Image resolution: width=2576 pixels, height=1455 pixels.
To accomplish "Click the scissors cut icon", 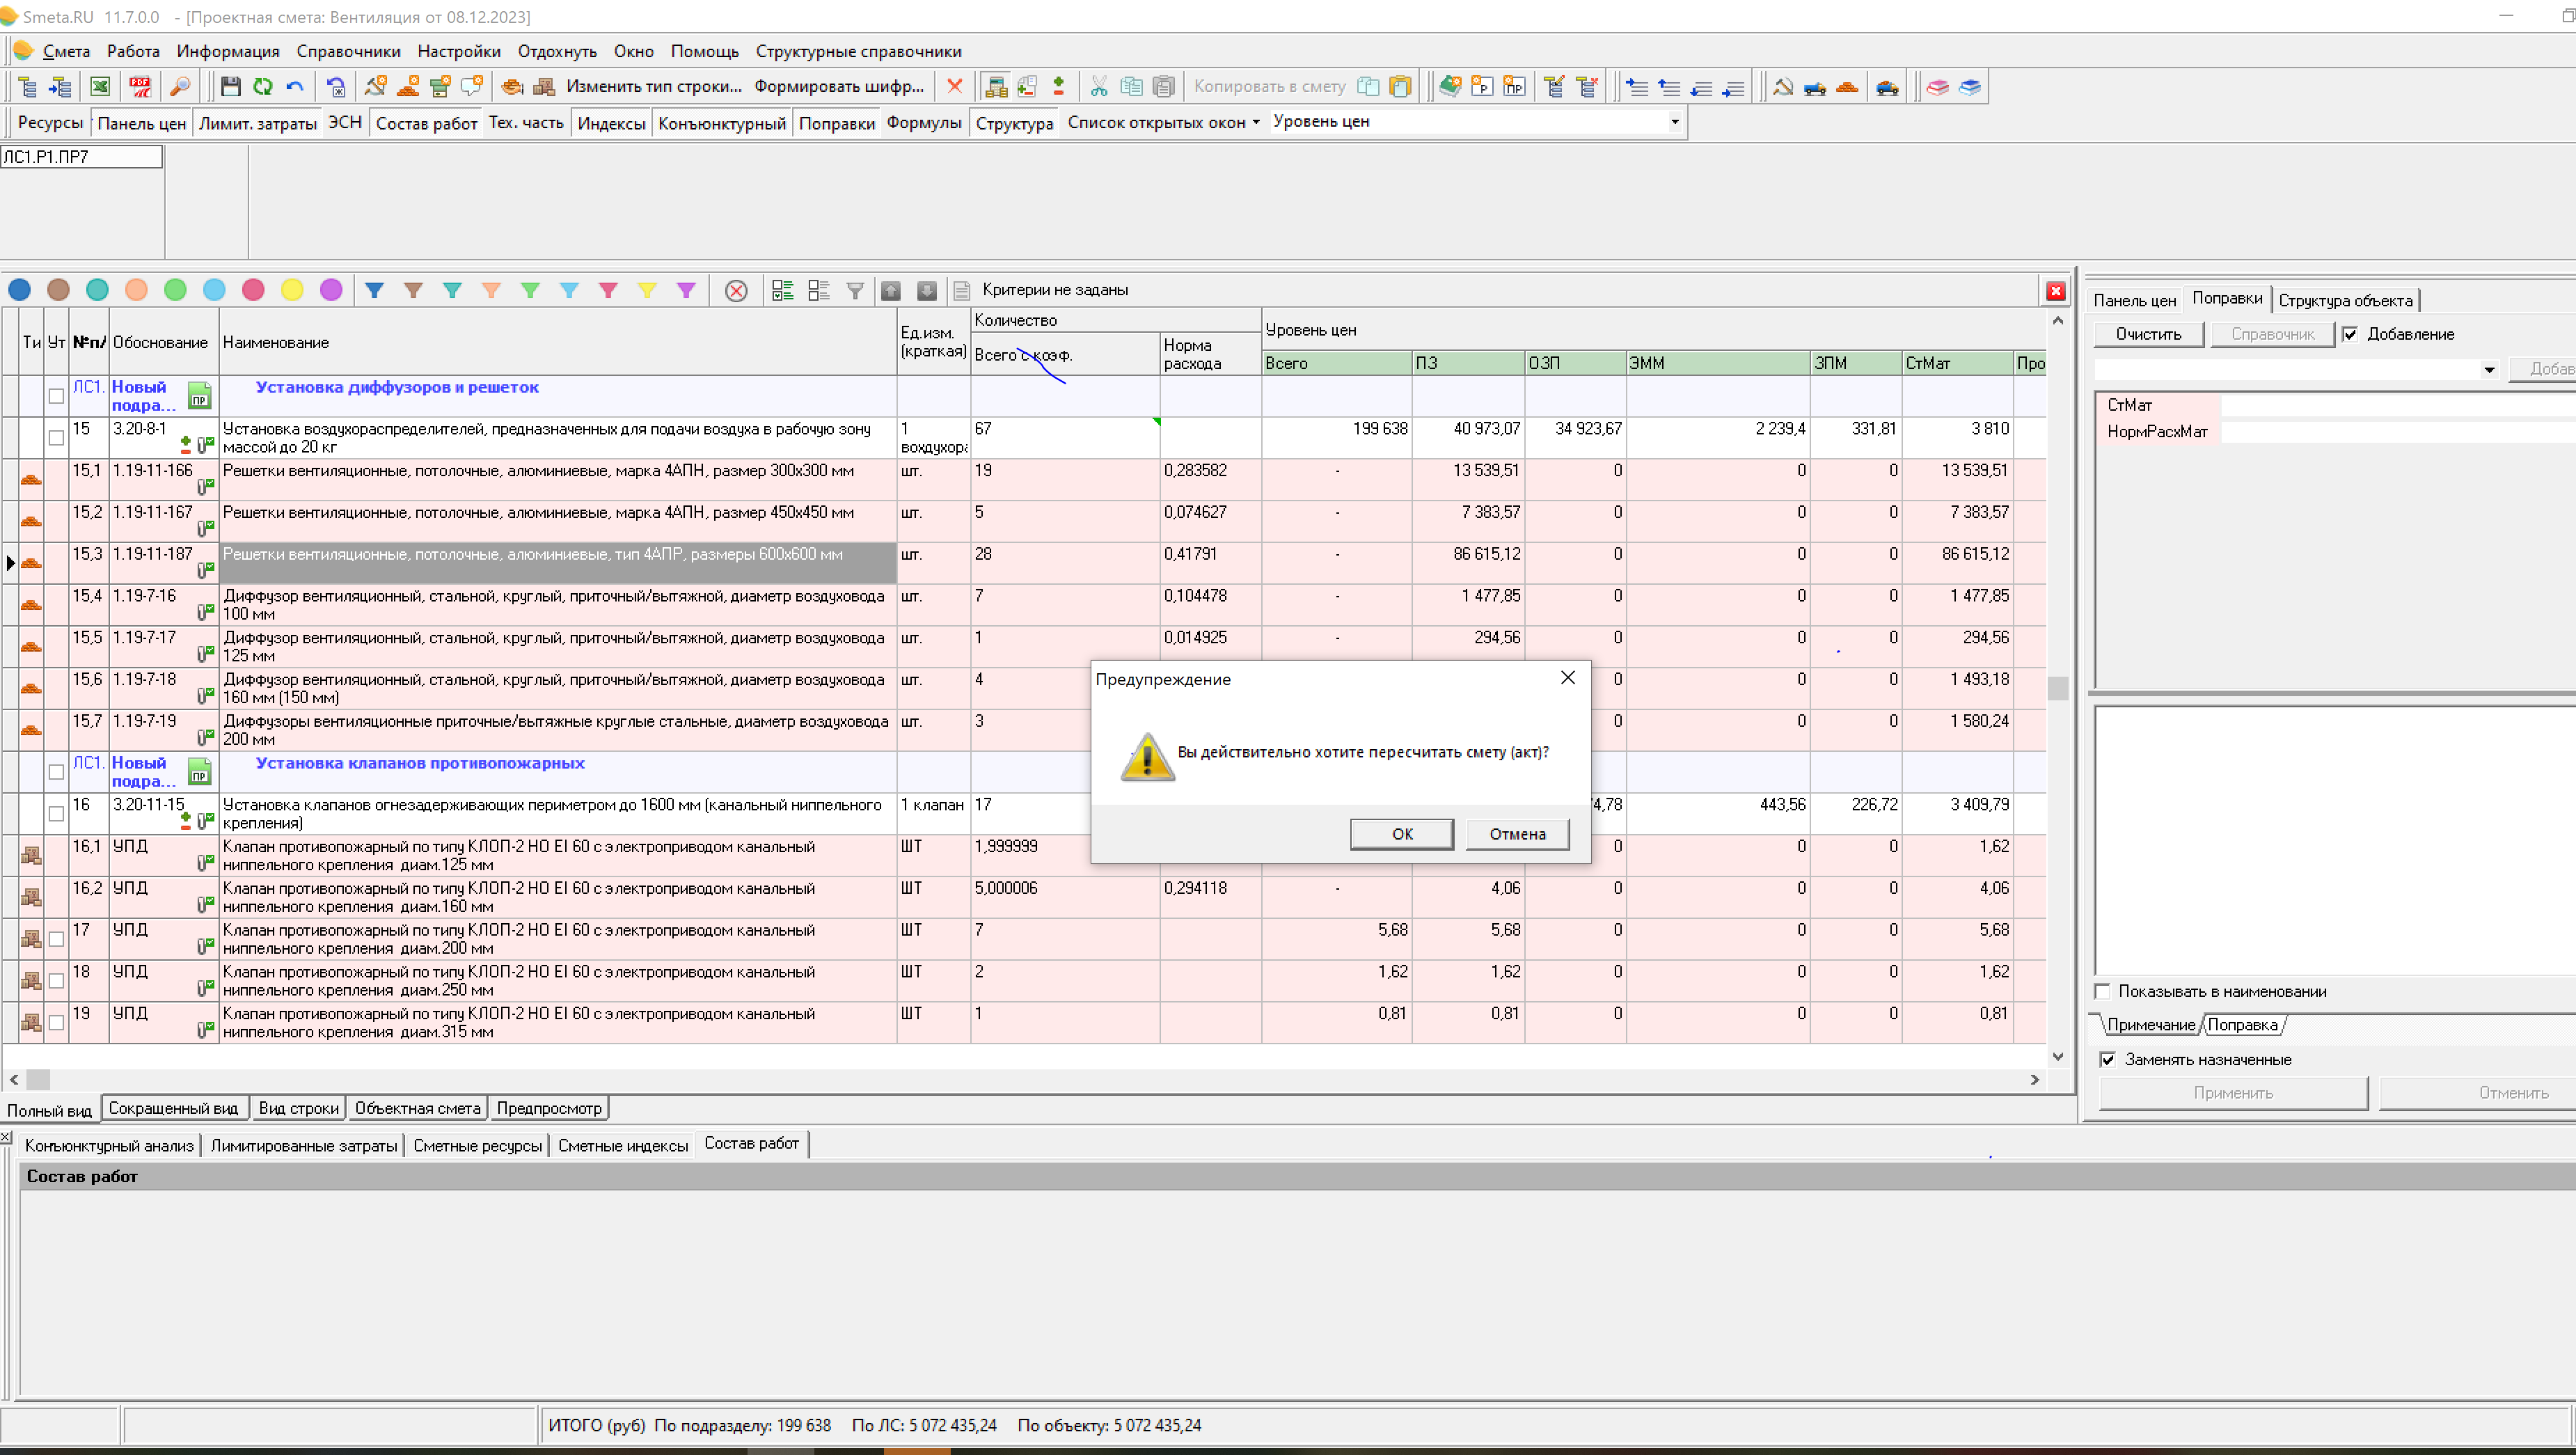I will (x=1098, y=87).
